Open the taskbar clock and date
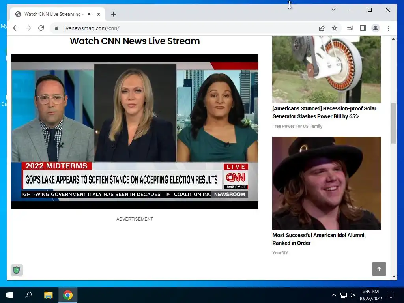This screenshot has width=404, height=303. 370,295
